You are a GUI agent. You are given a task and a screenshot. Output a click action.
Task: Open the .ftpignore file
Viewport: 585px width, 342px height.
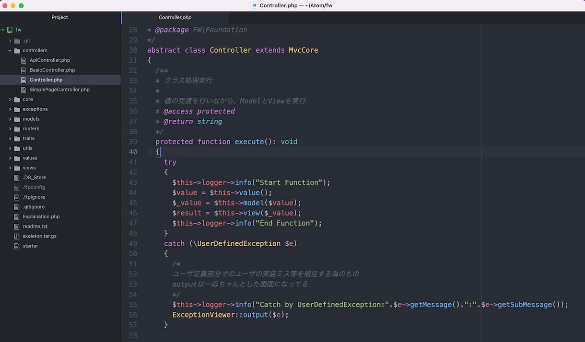point(34,197)
